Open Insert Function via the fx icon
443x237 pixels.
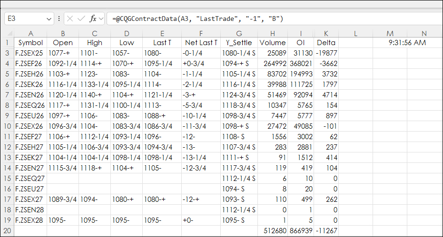tap(93, 19)
